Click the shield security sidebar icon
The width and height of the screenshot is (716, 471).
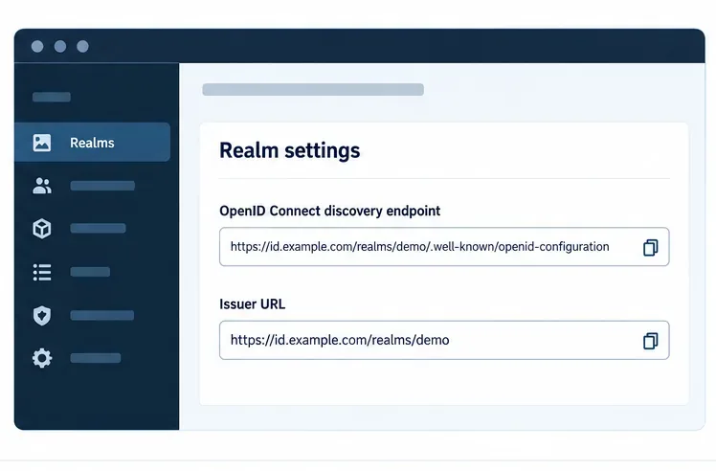pyautogui.click(x=42, y=315)
